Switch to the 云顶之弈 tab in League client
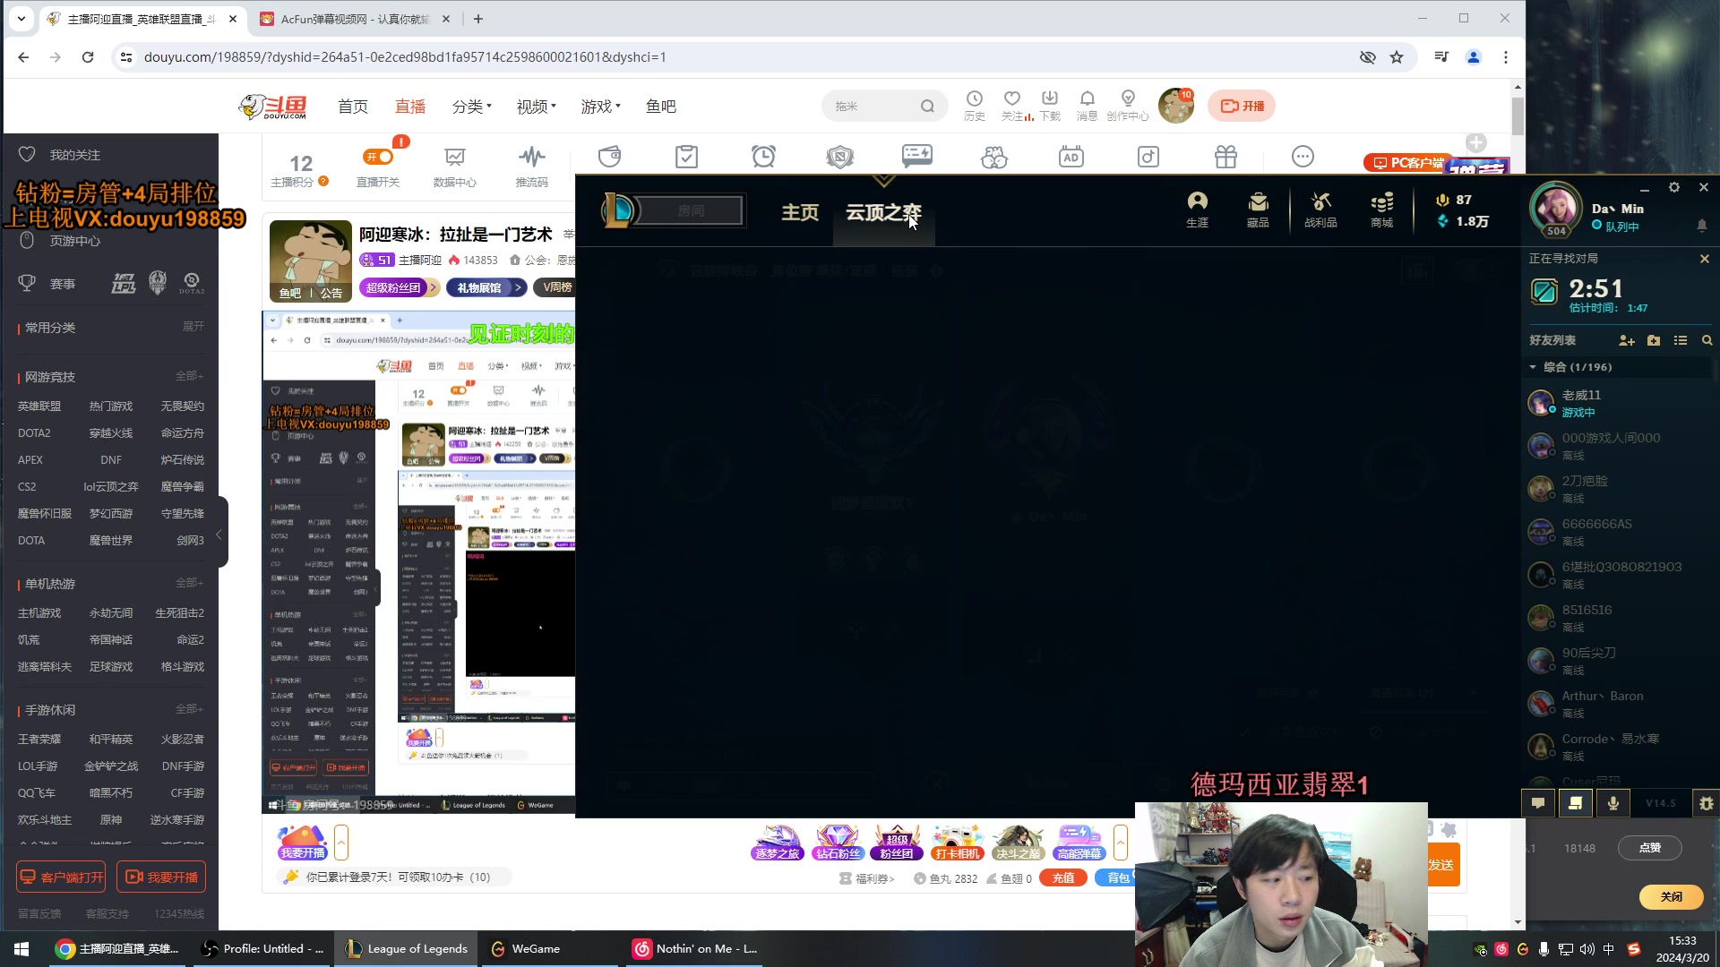 (x=883, y=212)
